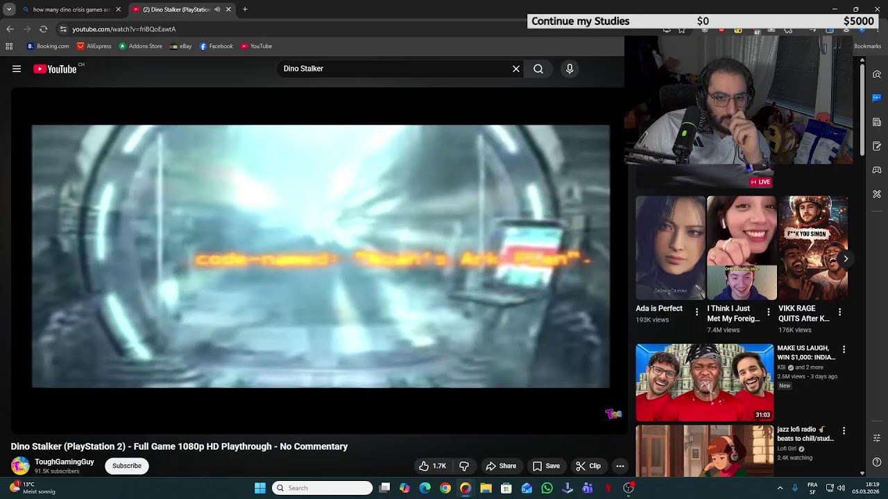Open options for jazz lofi radio
Viewport: 888px width, 499px height.
pyautogui.click(x=844, y=431)
